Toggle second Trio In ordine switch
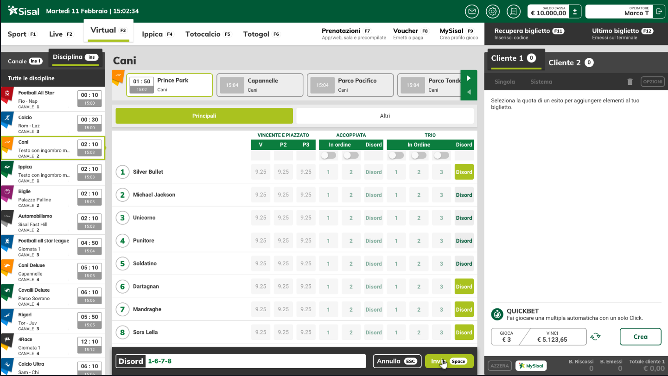 (x=419, y=156)
